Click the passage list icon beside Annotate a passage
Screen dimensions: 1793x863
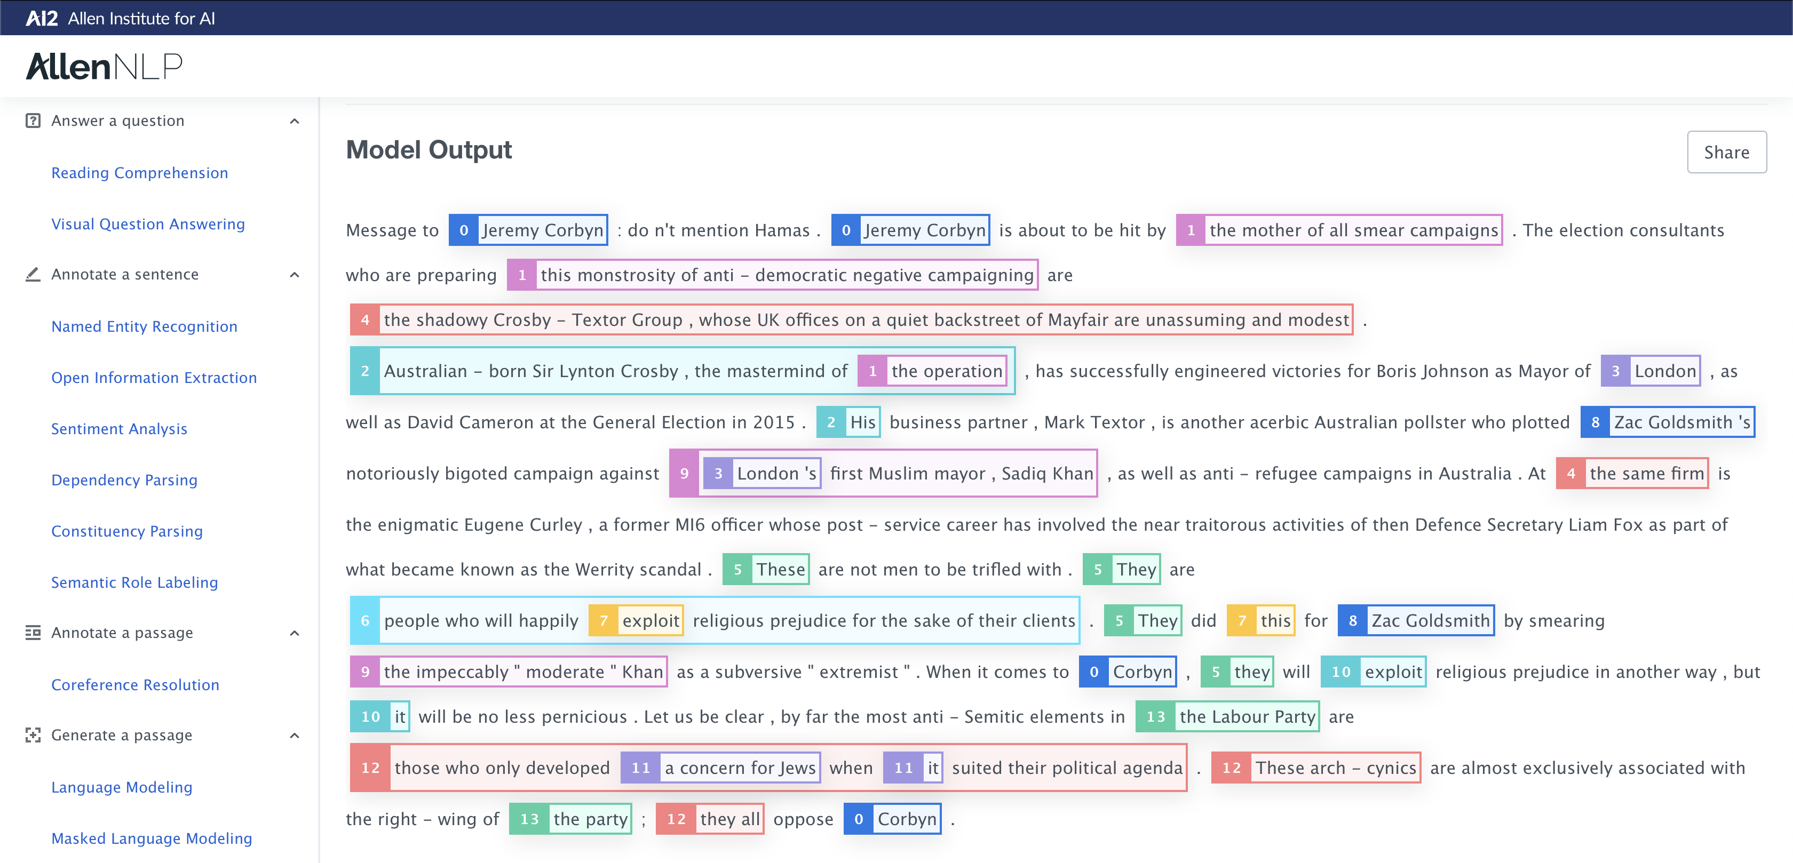(33, 632)
